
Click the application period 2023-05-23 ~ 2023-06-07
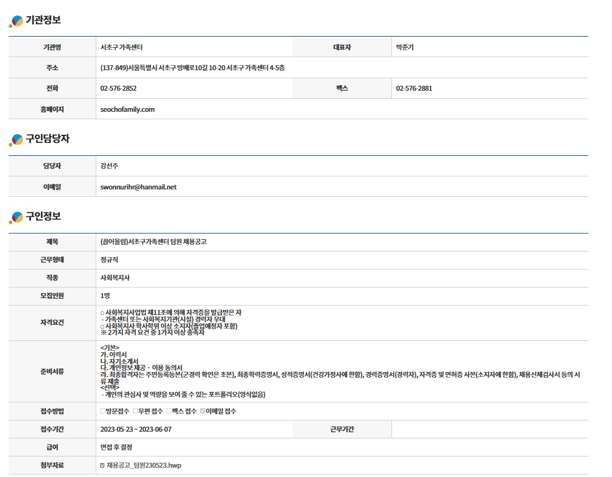(x=135, y=429)
